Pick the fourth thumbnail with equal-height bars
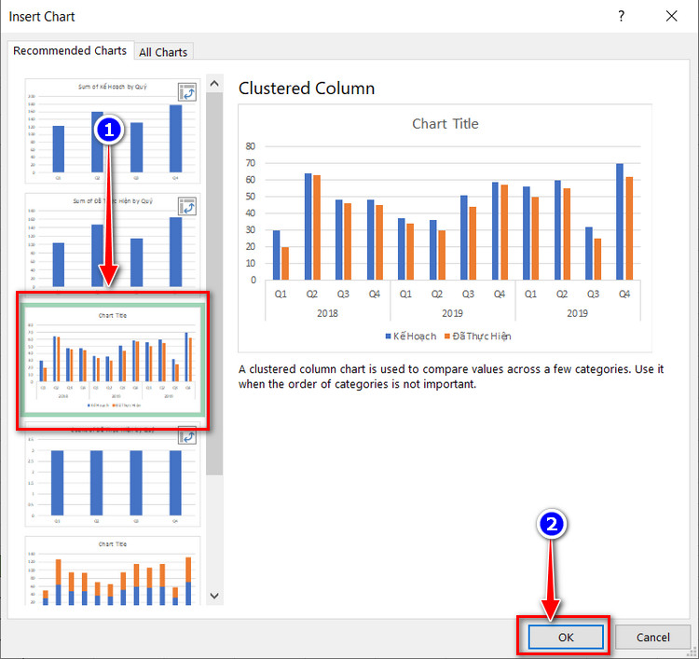 point(113,476)
